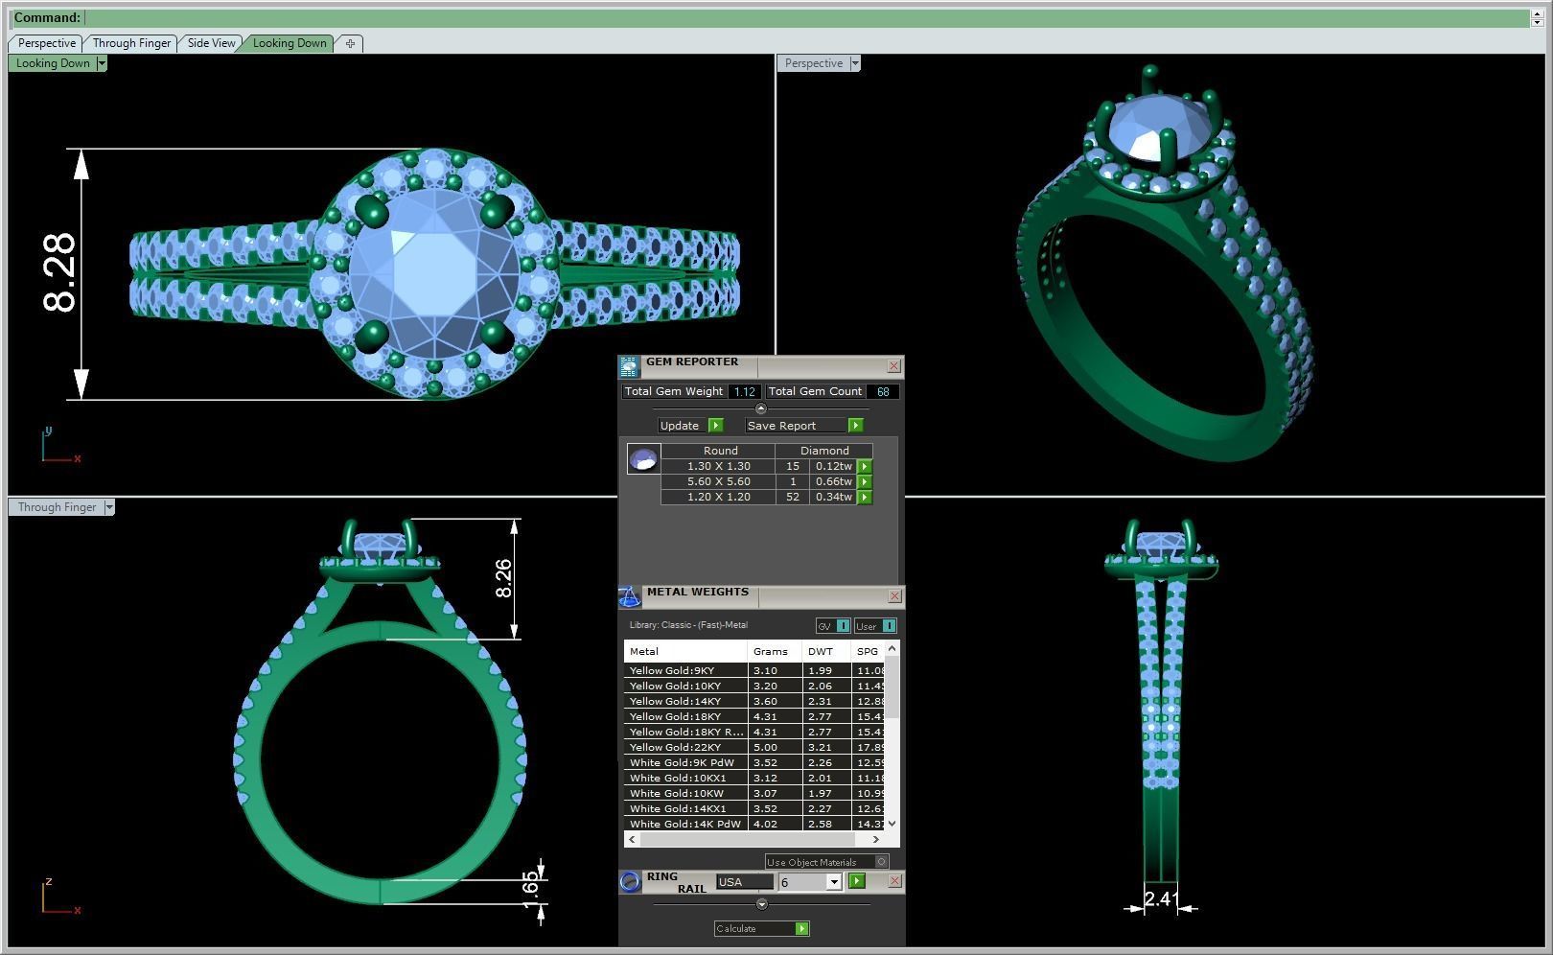
Task: Open the ring size 6 dropdown
Action: (x=833, y=882)
